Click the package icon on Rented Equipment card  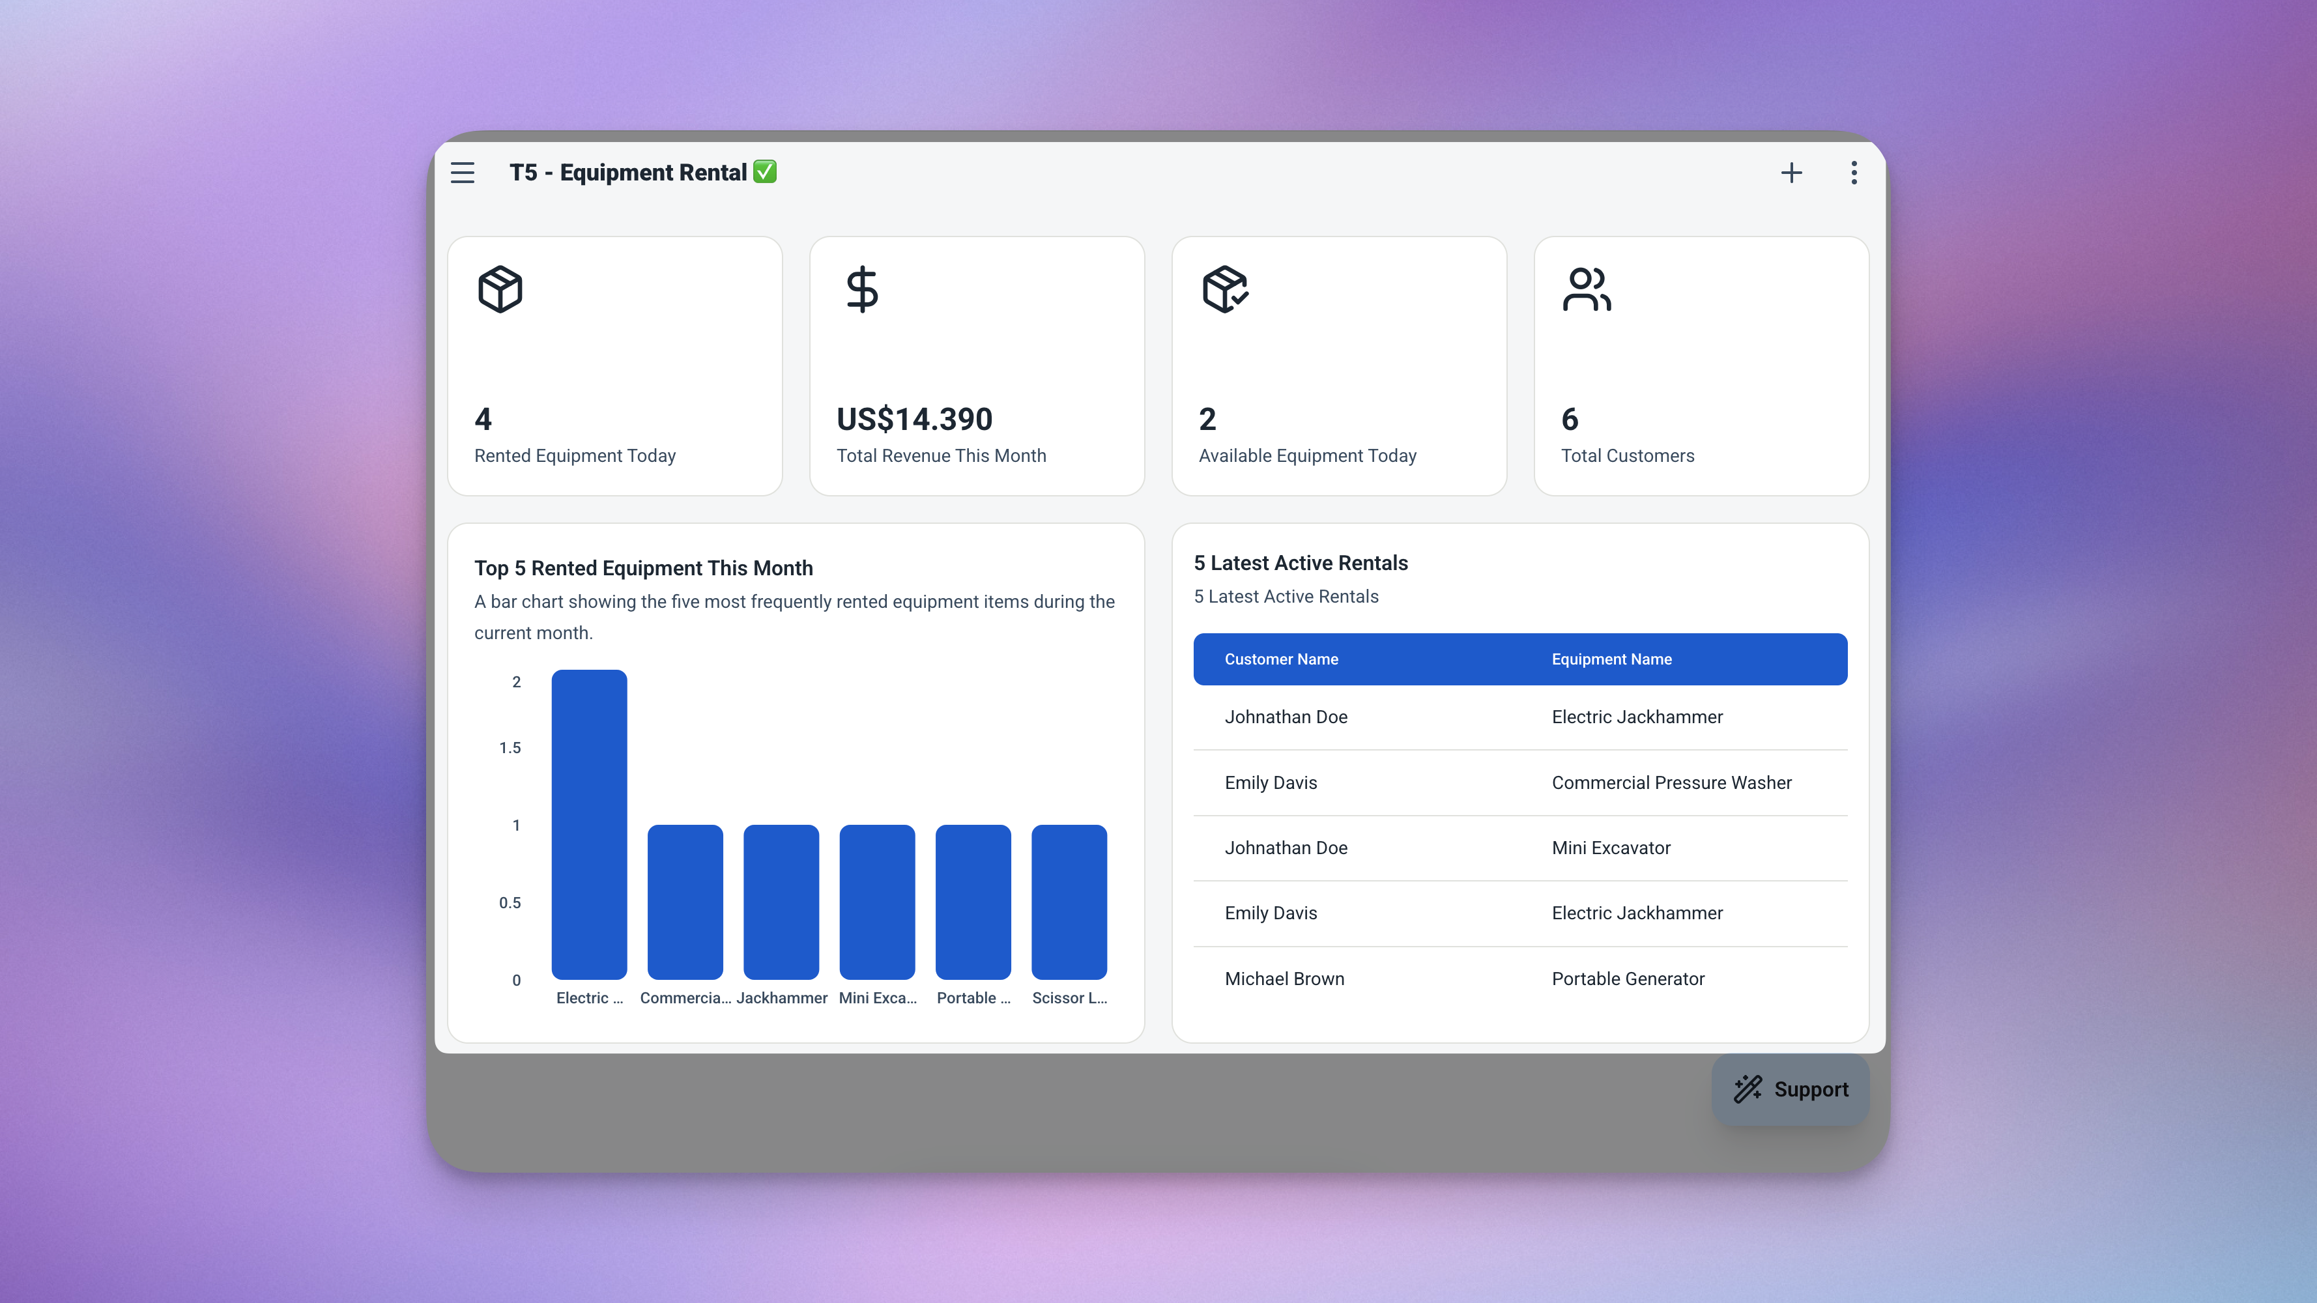pyautogui.click(x=500, y=289)
